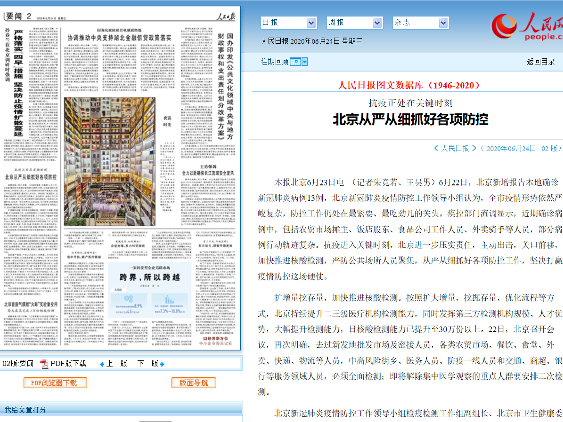Viewport: 563px width, 422px height.
Task: Open the 周报 dropdown
Action: 355,23
